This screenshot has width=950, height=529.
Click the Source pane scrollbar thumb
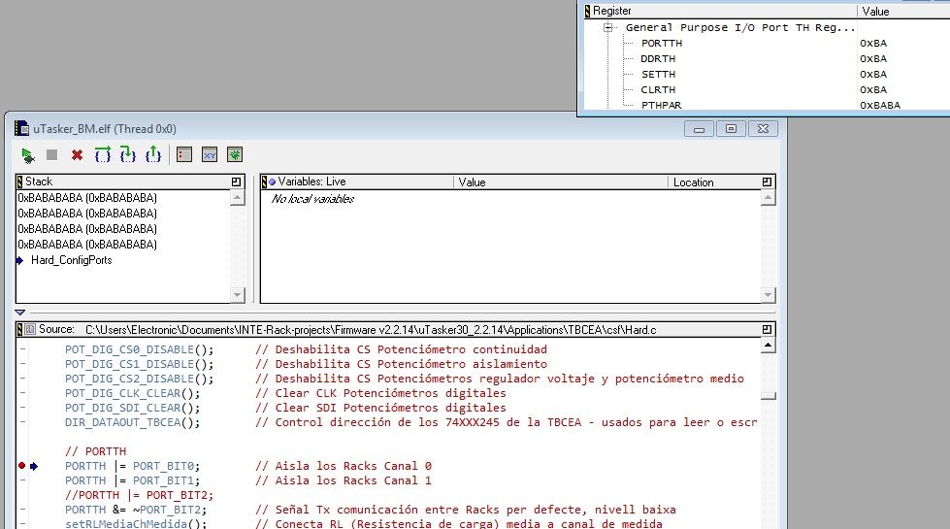(769, 396)
